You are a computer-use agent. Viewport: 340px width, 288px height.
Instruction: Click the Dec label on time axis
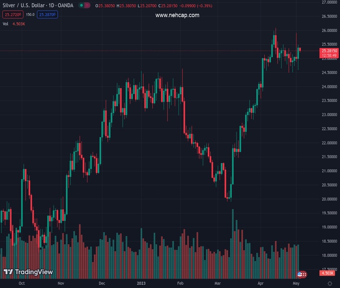tap(102, 284)
